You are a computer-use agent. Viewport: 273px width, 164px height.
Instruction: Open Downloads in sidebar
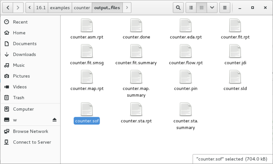(x=30, y=54)
